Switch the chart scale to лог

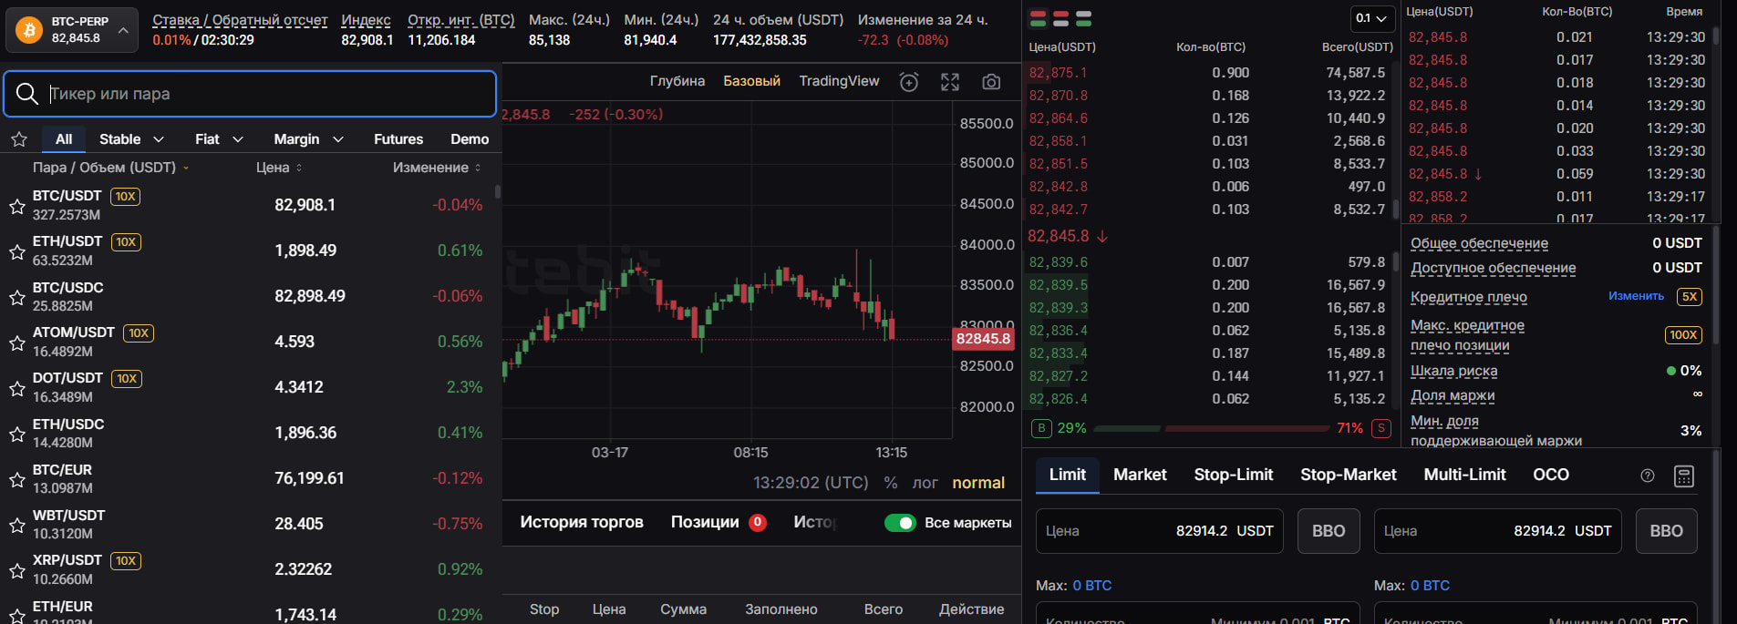pos(925,483)
